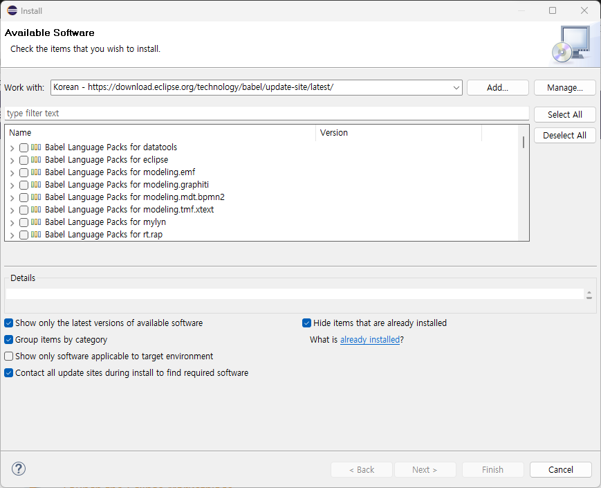
Task: Click the datatools category icon
Action: (36, 147)
